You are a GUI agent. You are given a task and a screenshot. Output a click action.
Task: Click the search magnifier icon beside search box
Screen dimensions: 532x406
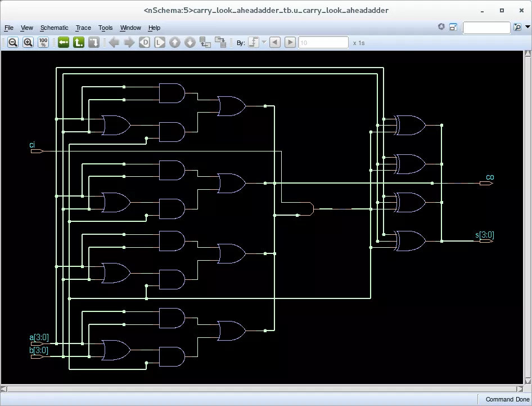click(517, 27)
